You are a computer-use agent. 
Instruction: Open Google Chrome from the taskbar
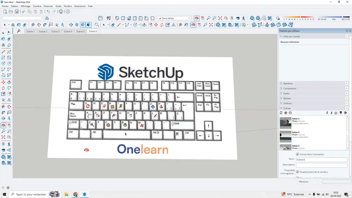[x=75, y=194]
